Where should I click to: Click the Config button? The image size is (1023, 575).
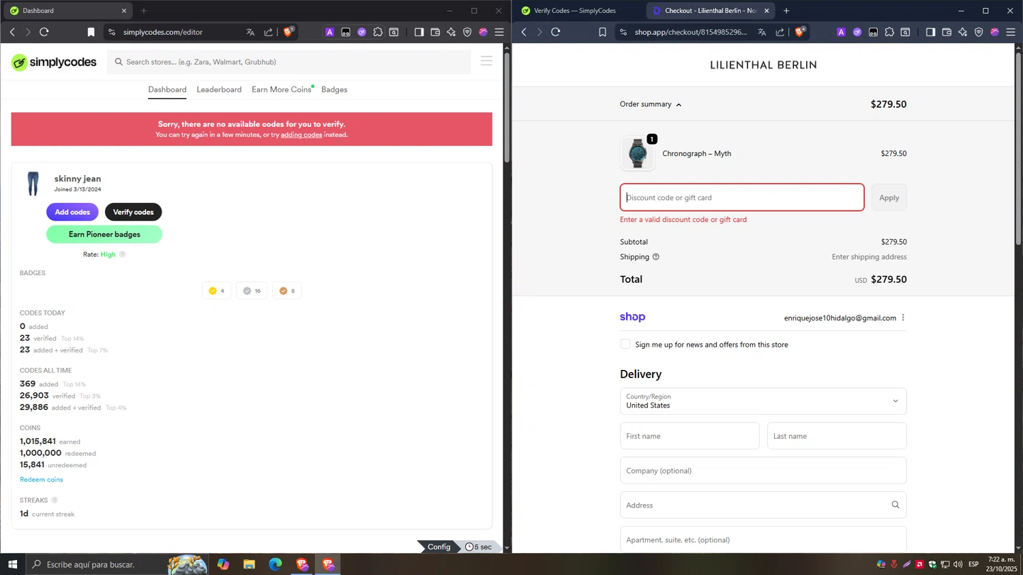(x=439, y=547)
